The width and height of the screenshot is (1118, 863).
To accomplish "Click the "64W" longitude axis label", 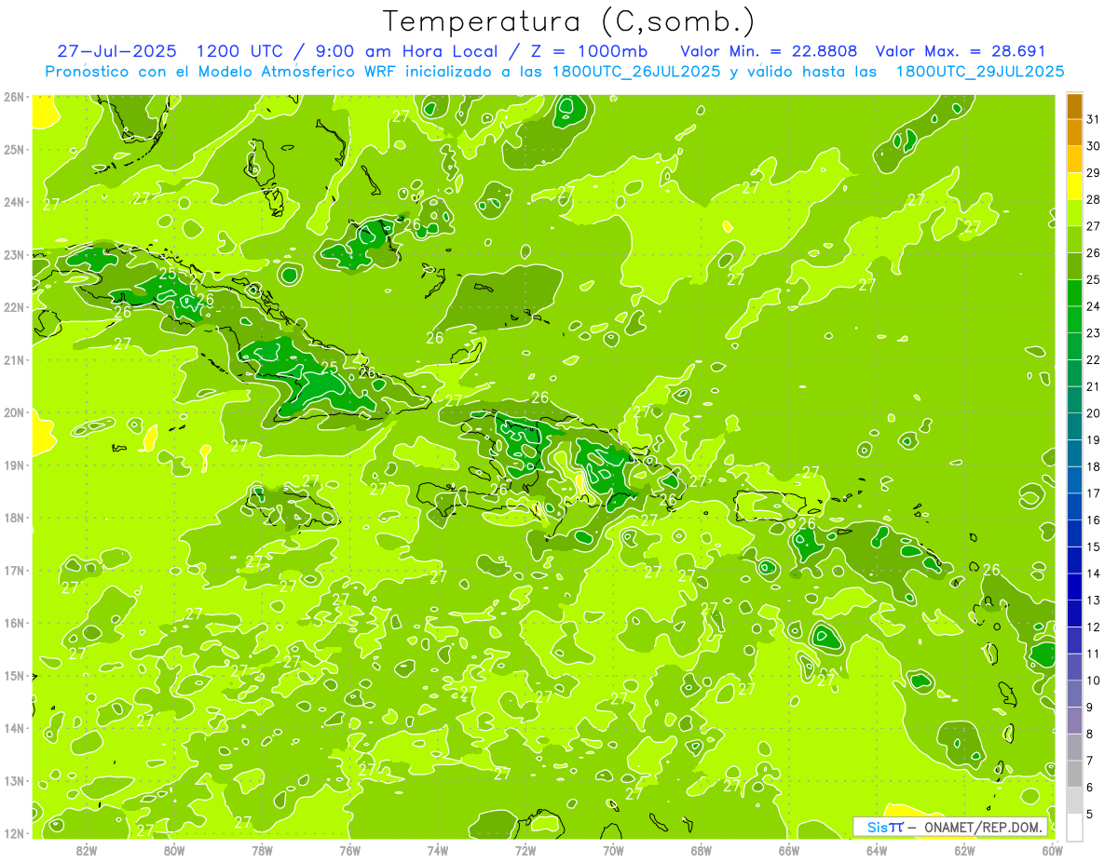I will point(877,851).
